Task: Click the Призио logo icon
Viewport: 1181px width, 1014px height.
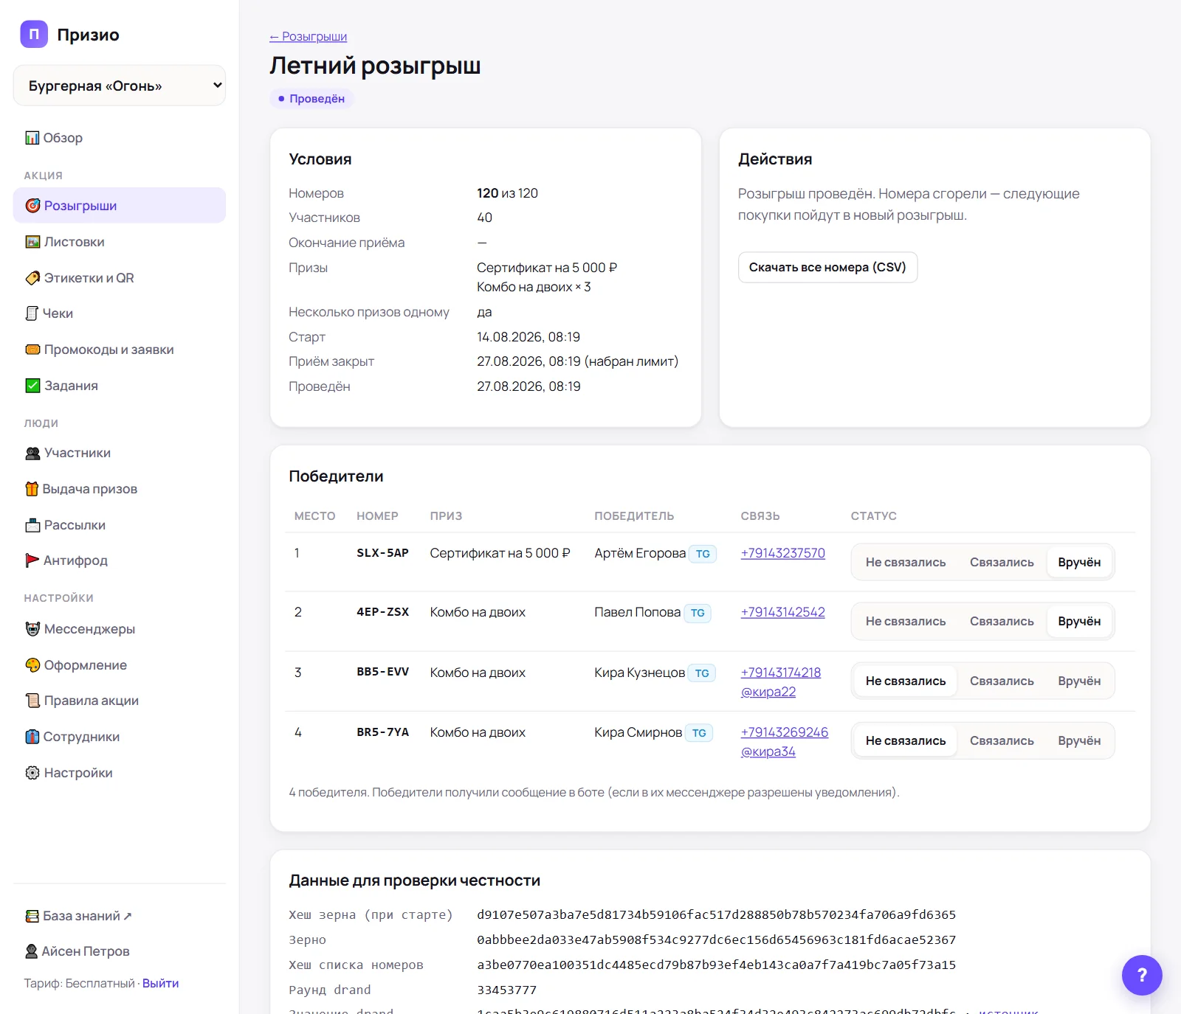Action: pos(34,34)
